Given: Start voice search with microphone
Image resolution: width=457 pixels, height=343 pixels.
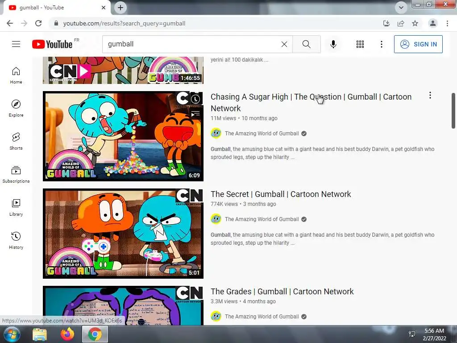Looking at the screenshot, I should [333, 44].
